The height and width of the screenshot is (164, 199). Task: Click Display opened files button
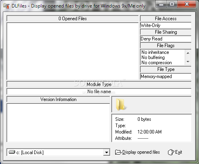[137, 152]
